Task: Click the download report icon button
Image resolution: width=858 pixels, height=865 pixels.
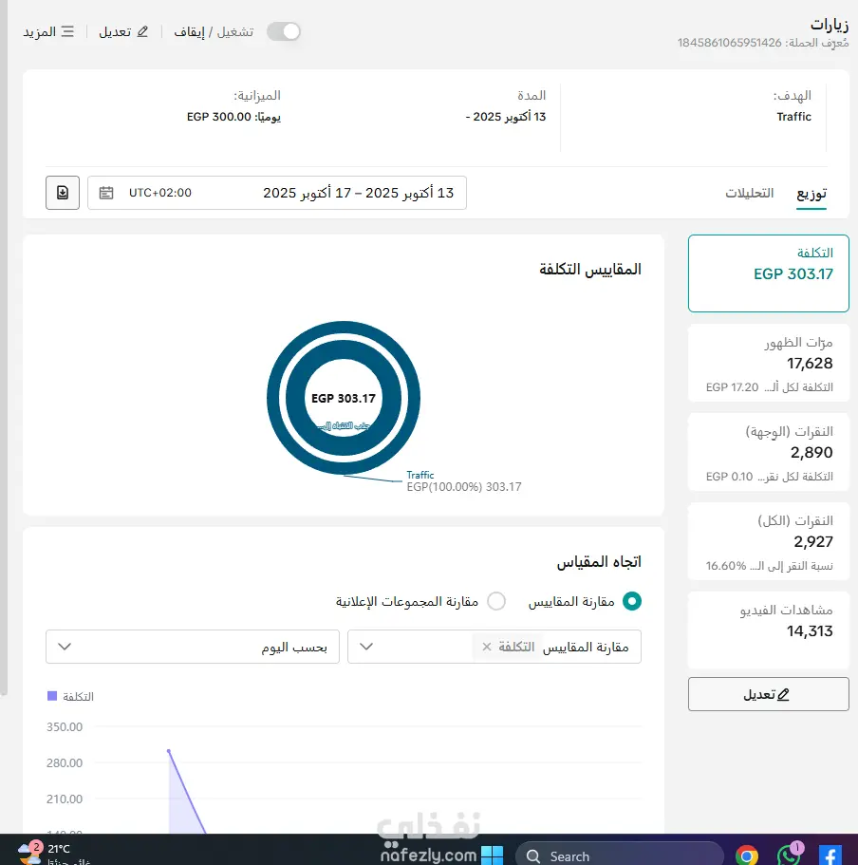Action: click(63, 193)
